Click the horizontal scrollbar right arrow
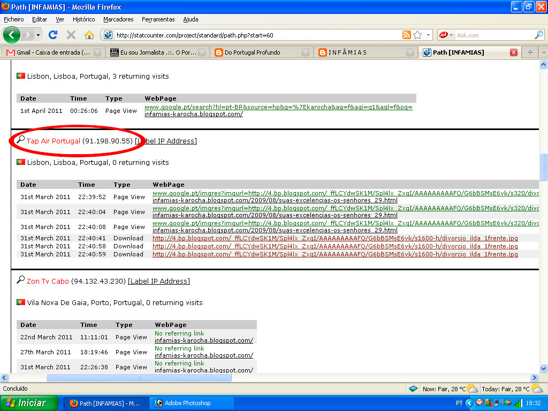This screenshot has width=548, height=411. (x=534, y=377)
